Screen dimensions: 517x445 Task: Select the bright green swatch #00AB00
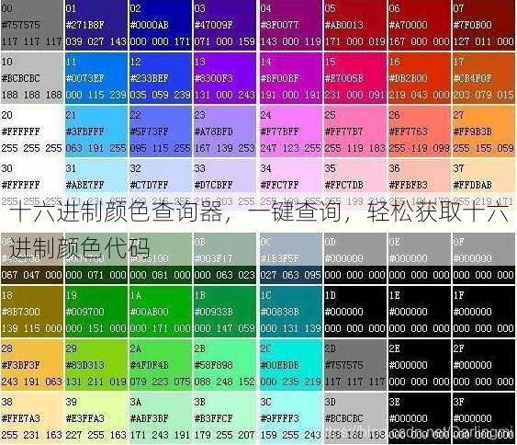point(161,312)
